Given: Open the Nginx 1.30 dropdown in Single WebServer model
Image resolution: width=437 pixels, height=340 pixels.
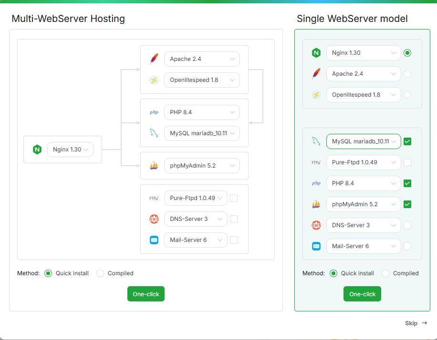Looking at the screenshot, I should 364,53.
